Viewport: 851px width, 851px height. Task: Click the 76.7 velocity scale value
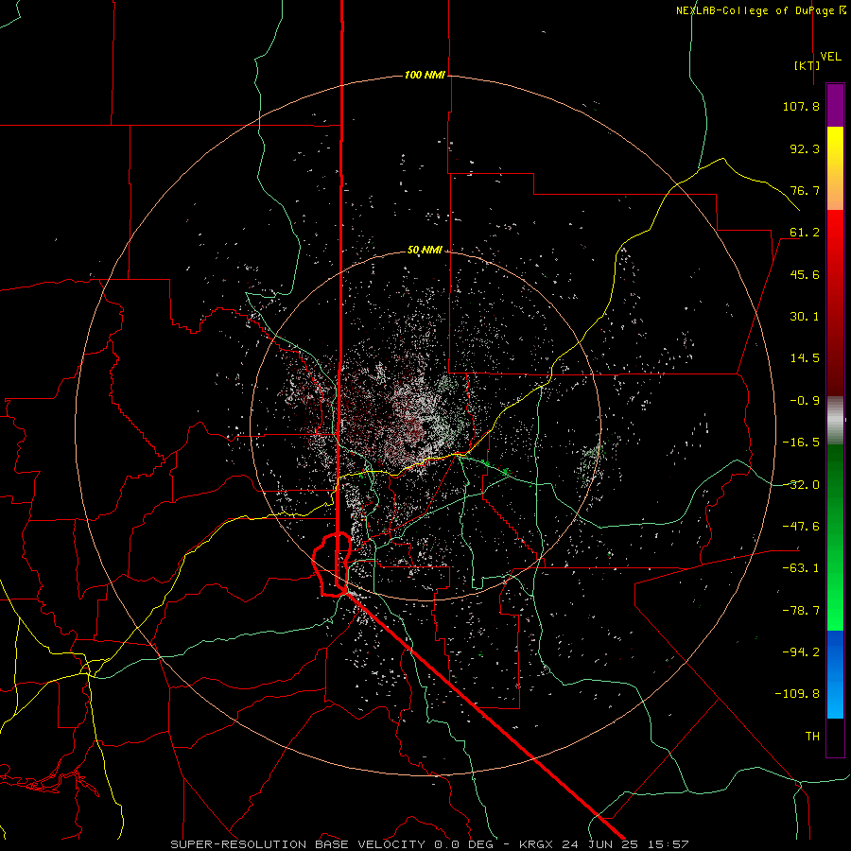point(805,190)
